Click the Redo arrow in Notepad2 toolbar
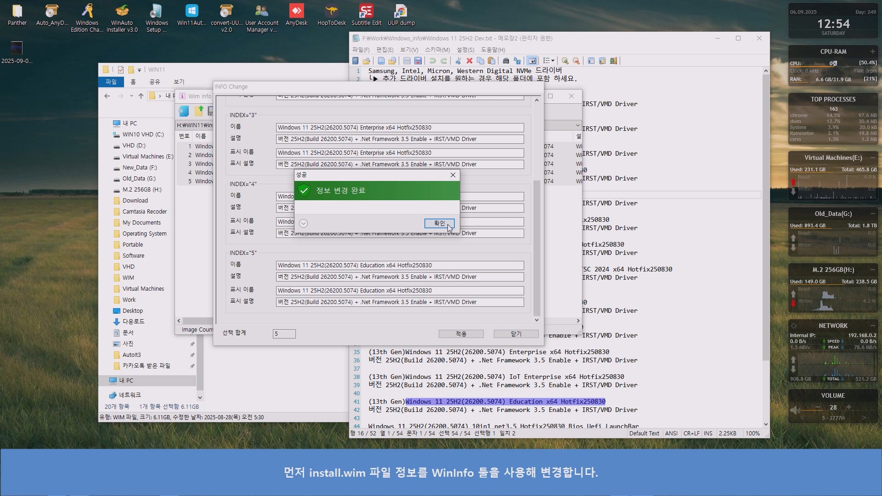This screenshot has height=496, width=882. 444,61
